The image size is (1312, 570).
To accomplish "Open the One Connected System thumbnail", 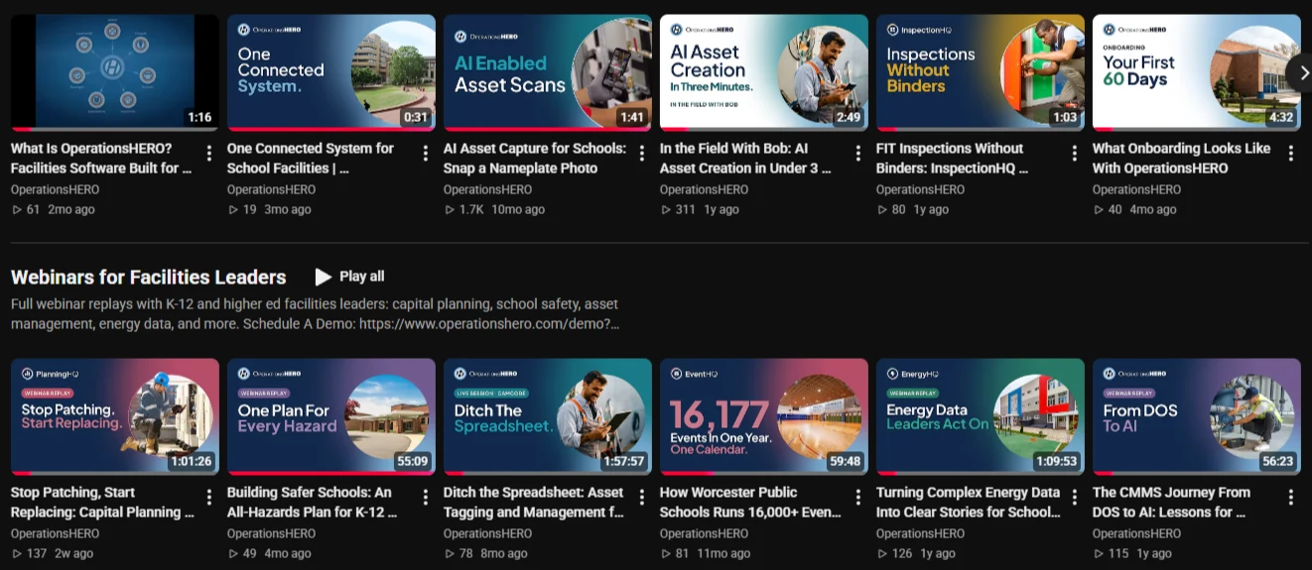I will coord(331,72).
